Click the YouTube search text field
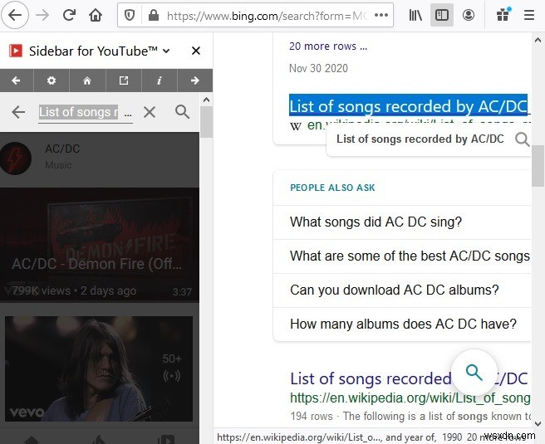Viewport: 545px width, 444px height. (85, 112)
